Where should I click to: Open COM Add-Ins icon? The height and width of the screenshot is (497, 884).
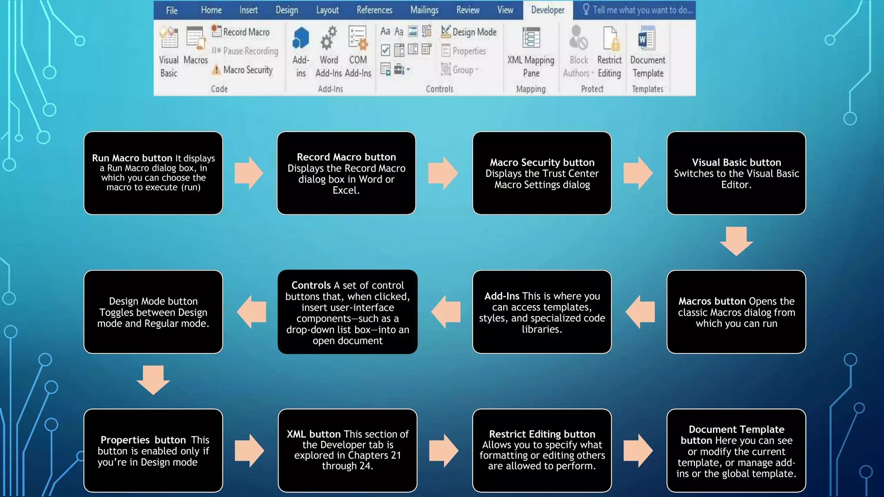click(x=358, y=39)
